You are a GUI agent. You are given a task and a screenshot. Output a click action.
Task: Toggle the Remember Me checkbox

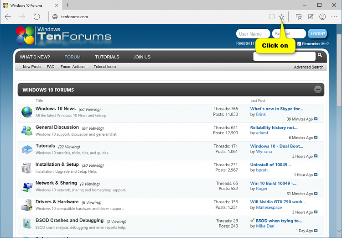(299, 44)
